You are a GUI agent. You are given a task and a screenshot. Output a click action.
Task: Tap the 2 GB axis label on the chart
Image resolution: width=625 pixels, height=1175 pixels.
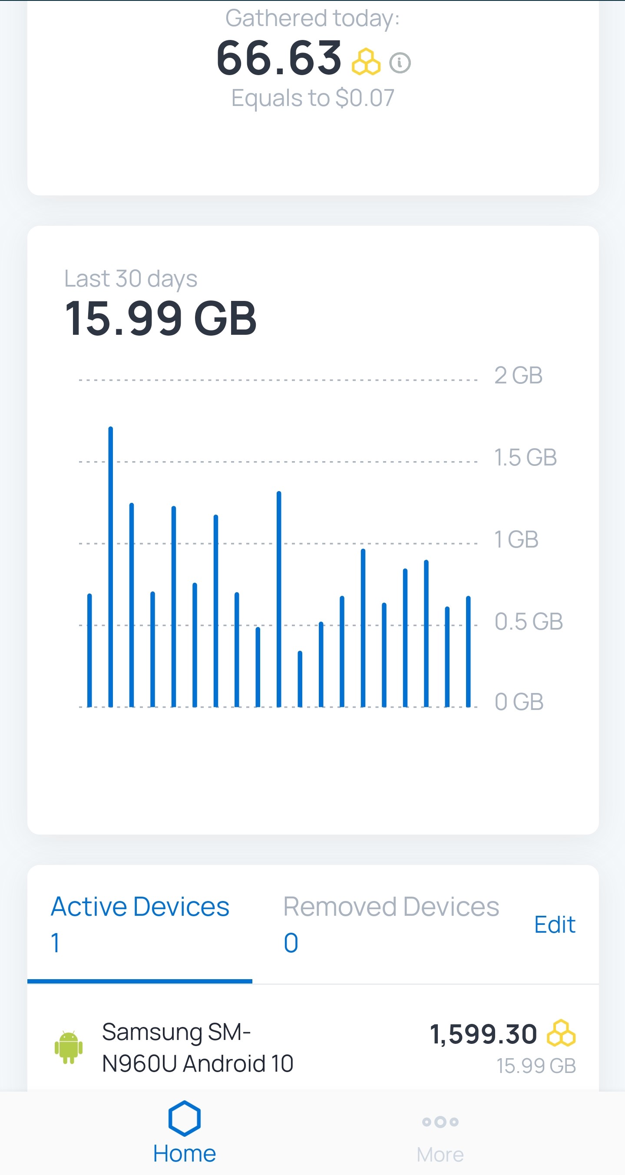518,376
